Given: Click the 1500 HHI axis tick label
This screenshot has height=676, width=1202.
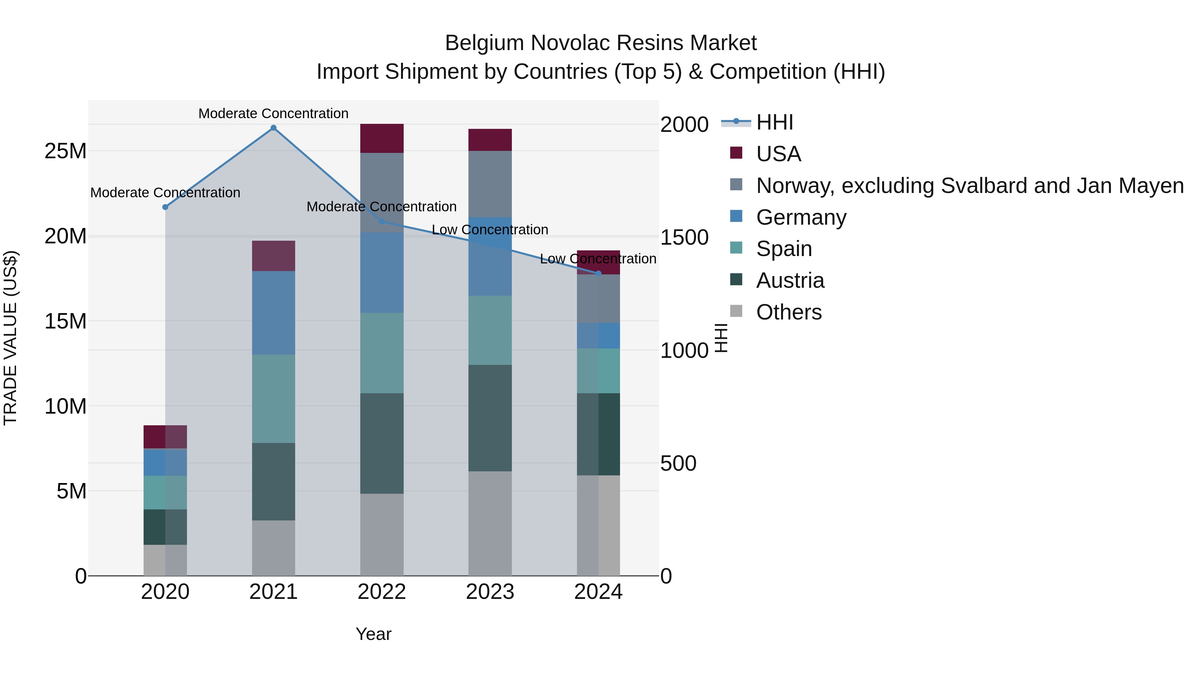Looking at the screenshot, I should coord(684,237).
